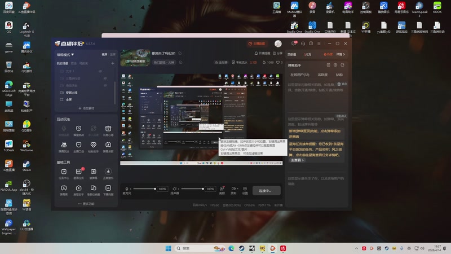The height and width of the screenshot is (254, 451).
Task: Open the 房管助手 tool icon
Action: pyautogui.click(x=78, y=188)
